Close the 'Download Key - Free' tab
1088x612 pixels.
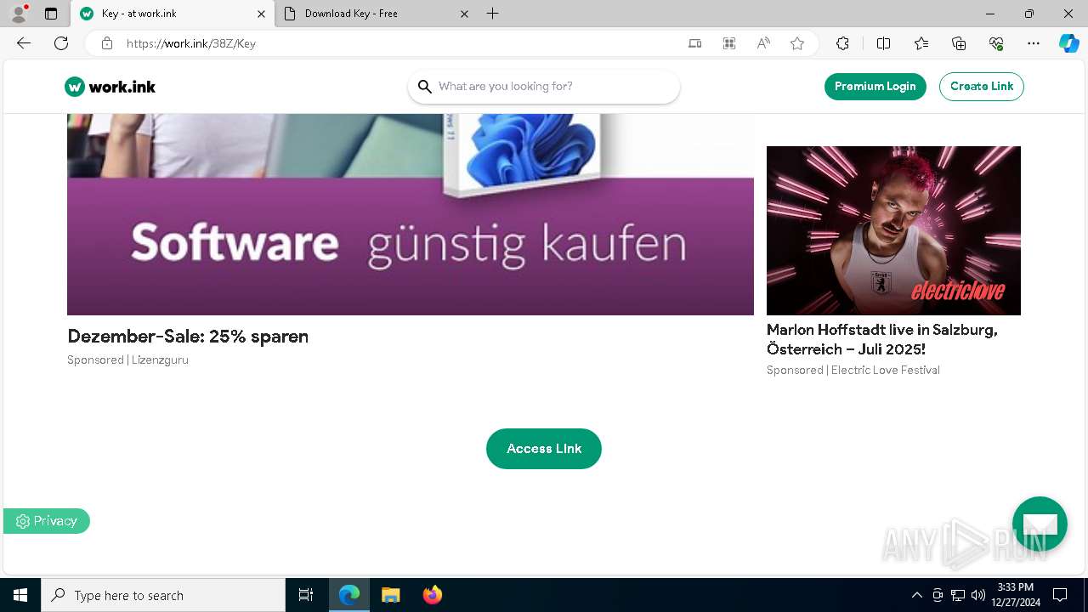click(x=464, y=14)
